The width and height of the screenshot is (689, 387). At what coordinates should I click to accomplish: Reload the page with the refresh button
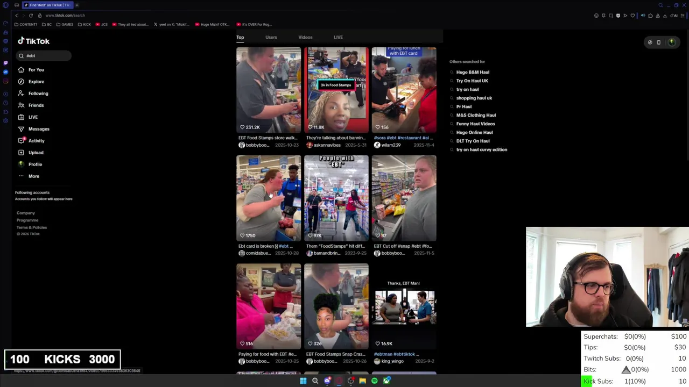coord(31,16)
